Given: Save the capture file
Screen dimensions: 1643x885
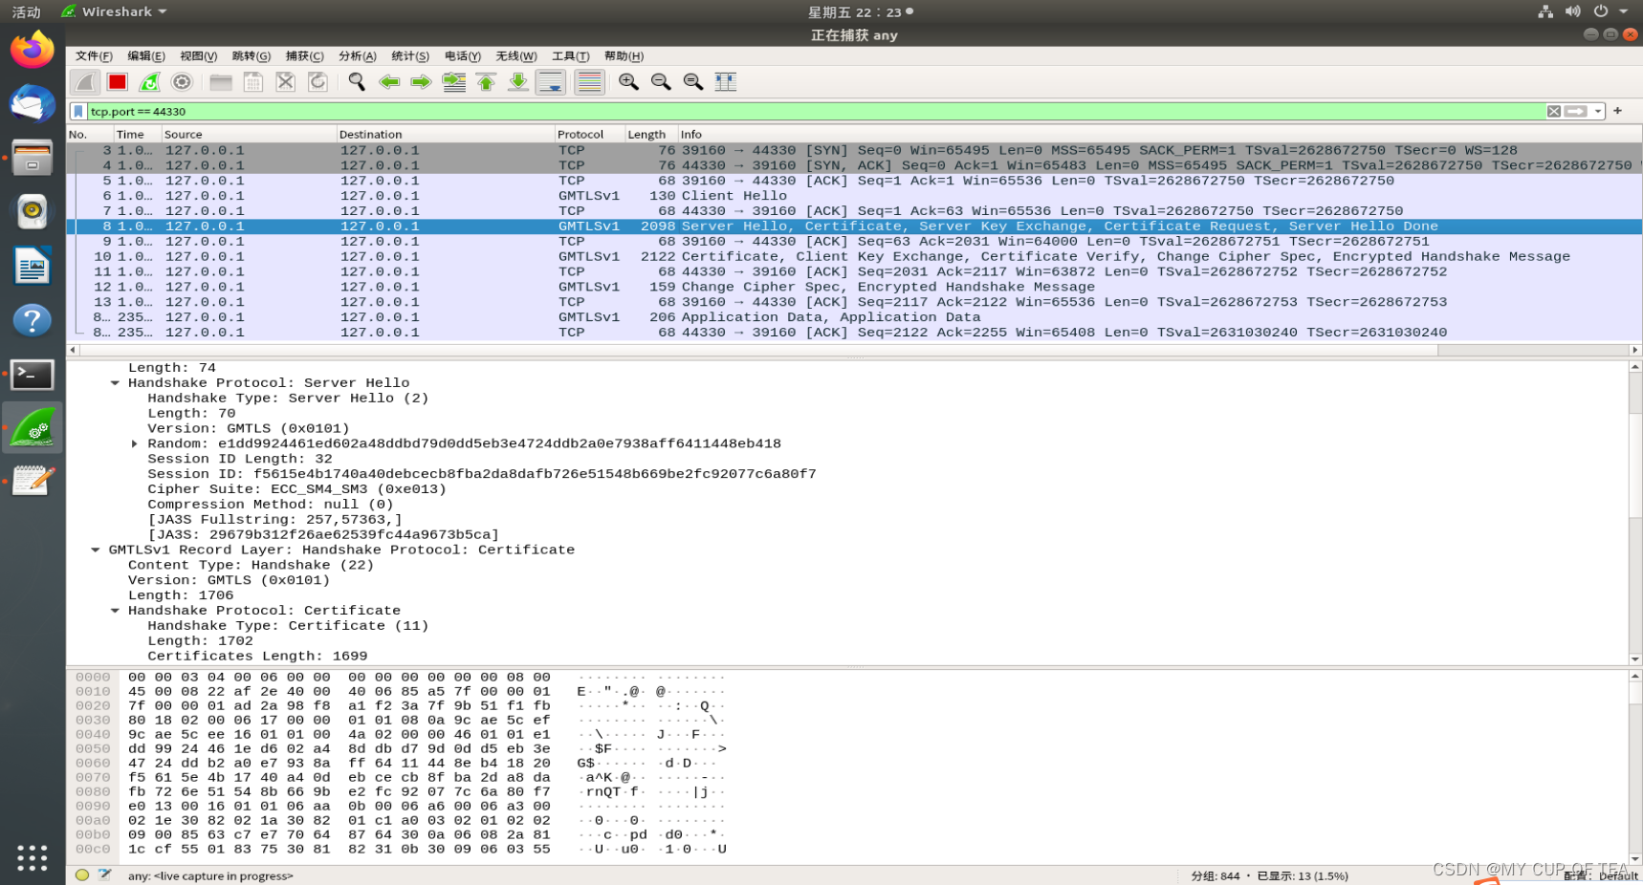Looking at the screenshot, I should pos(253,82).
